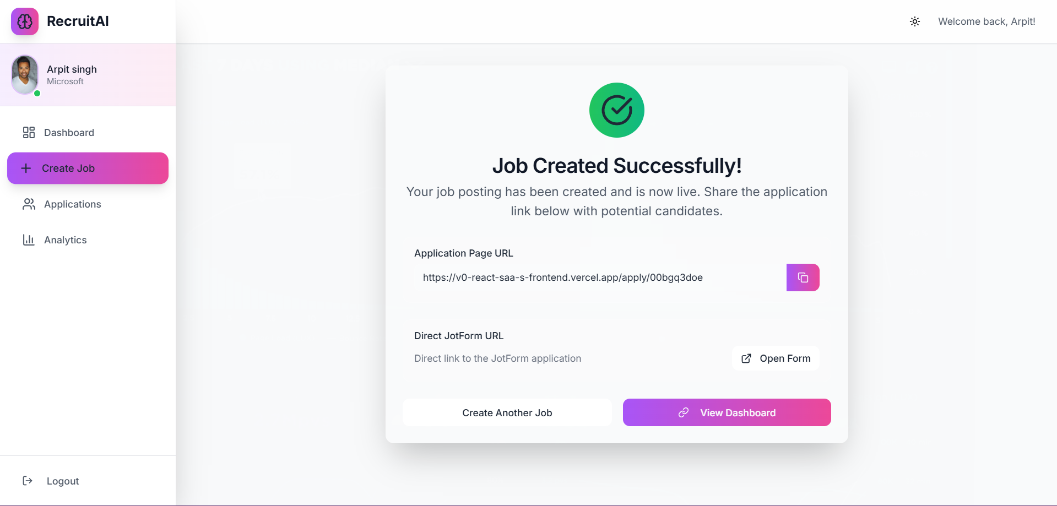Select Applications in the sidebar menu
1057x506 pixels.
tap(72, 204)
